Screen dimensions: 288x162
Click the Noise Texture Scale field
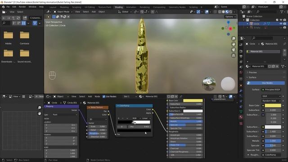pyautogui.click(x=98, y=126)
